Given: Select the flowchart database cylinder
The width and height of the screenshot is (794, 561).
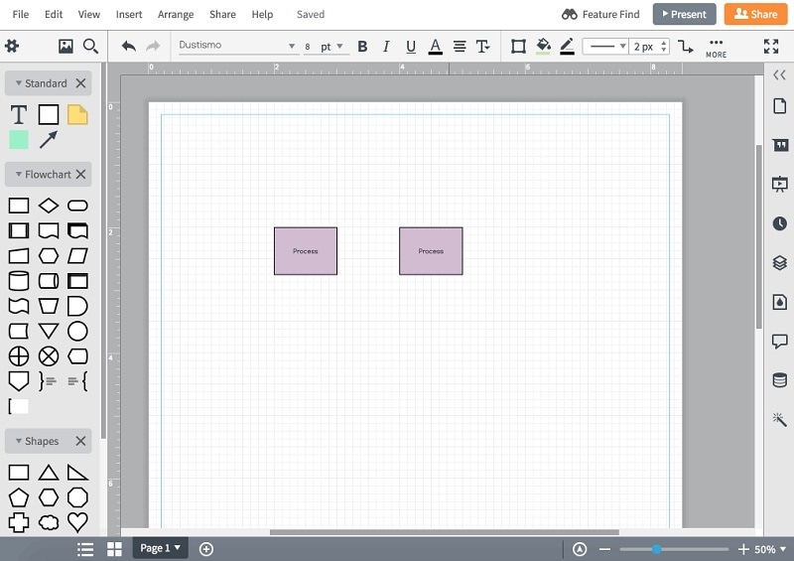Looking at the screenshot, I should tap(19, 281).
